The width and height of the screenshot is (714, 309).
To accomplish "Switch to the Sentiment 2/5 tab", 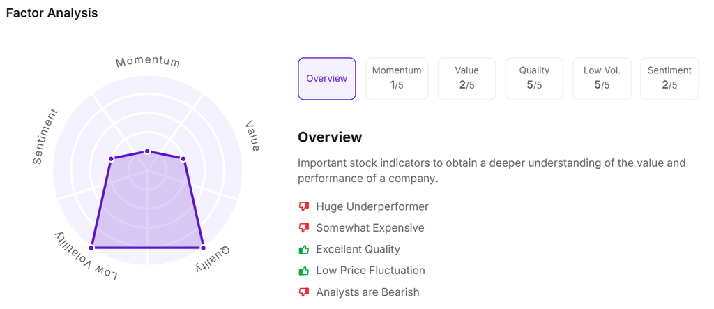I will pyautogui.click(x=669, y=78).
